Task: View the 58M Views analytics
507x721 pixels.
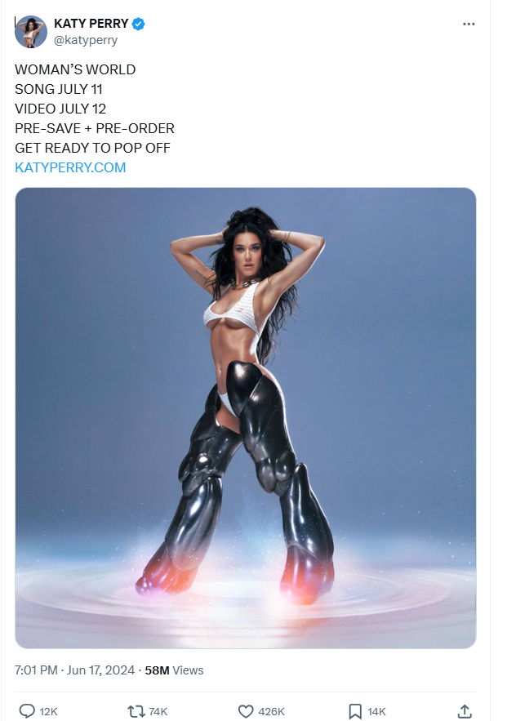Action: (174, 670)
